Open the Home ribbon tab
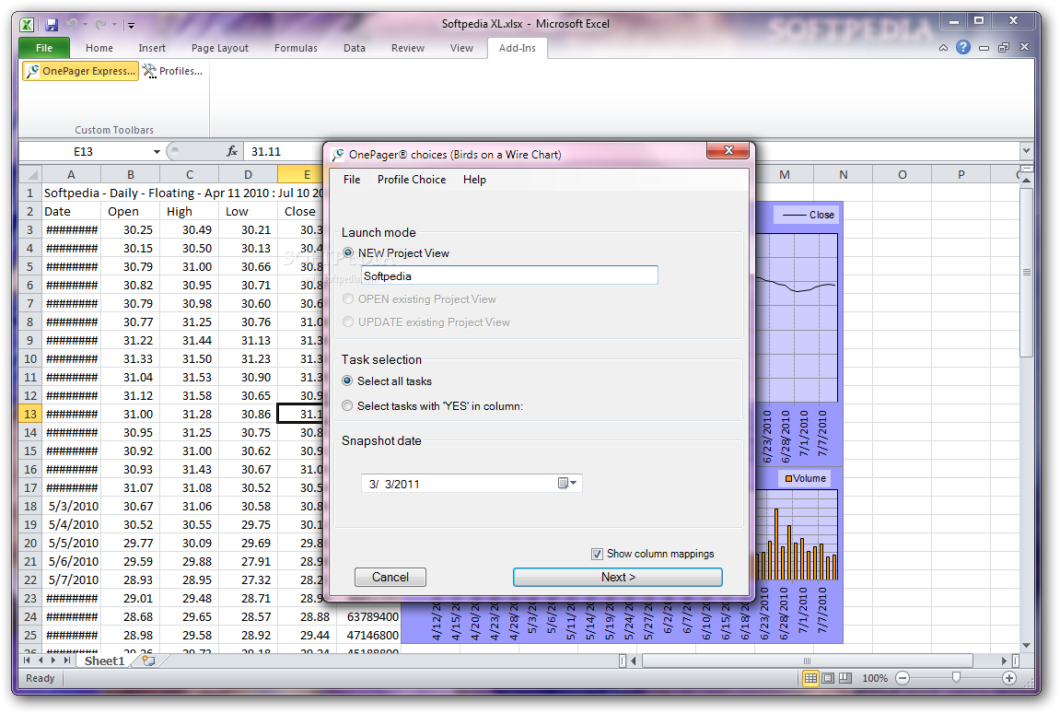The image size is (1060, 714). tap(99, 48)
